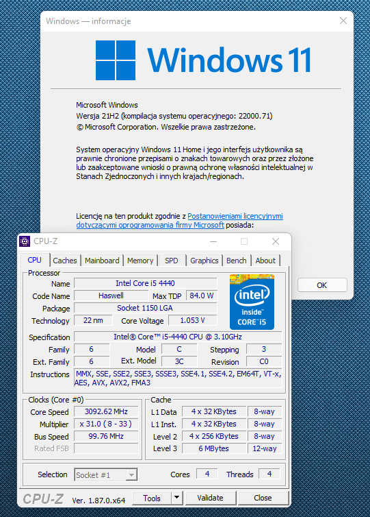Click the Close button in CPU-Z
This screenshot has width=370, height=517.
click(263, 498)
